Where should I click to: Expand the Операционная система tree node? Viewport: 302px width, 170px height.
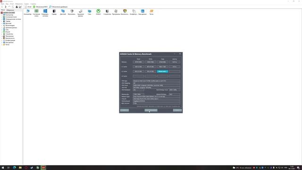[x=2, y=19]
